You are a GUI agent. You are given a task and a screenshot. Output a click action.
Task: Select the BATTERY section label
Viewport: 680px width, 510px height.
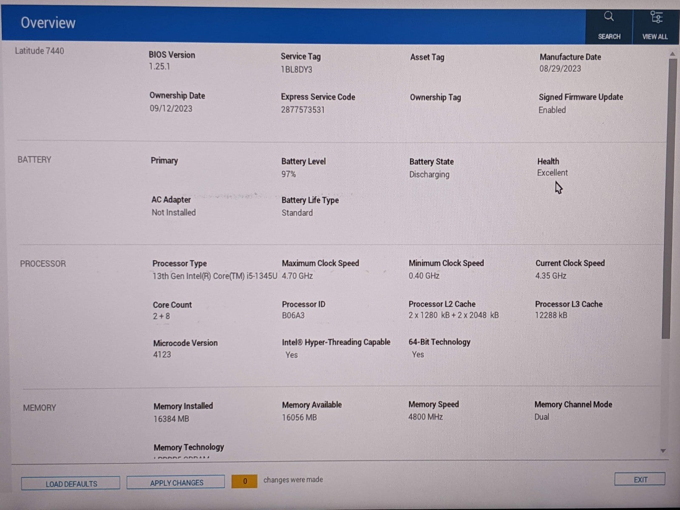[x=34, y=160]
